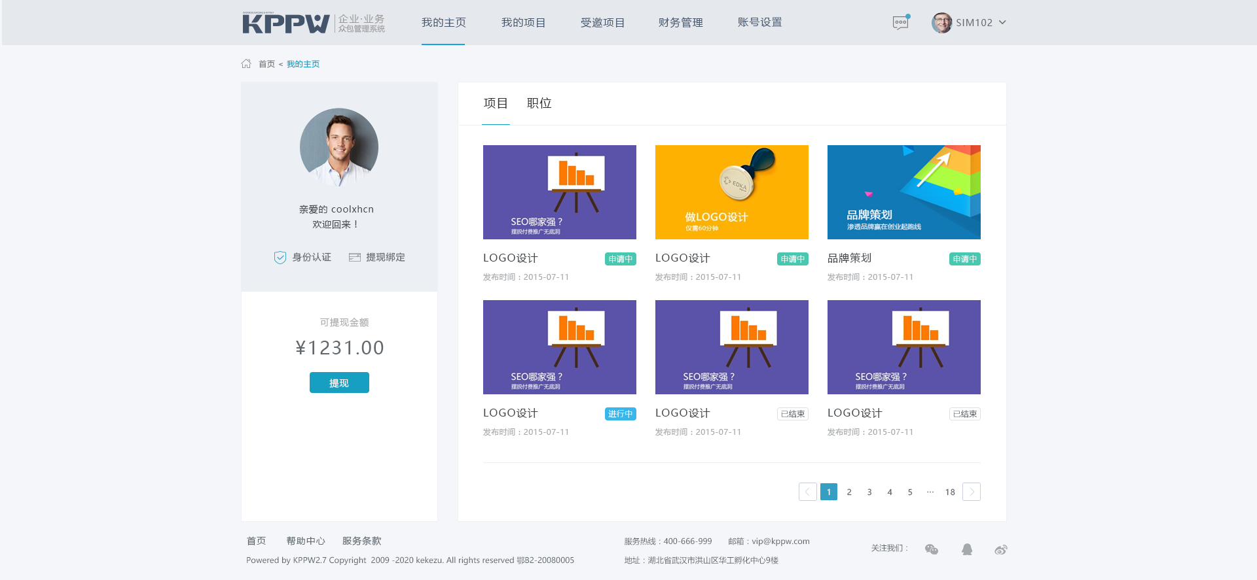
Task: Click the SIM102 username text
Action: coord(974,22)
